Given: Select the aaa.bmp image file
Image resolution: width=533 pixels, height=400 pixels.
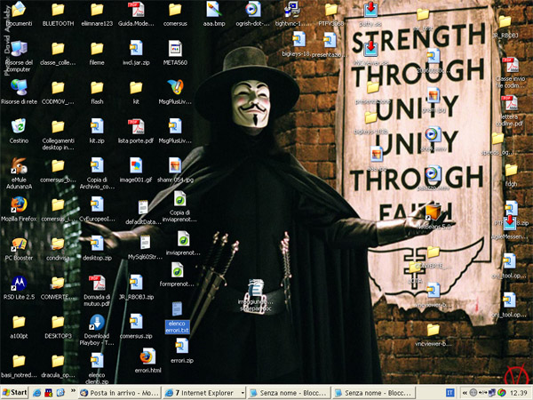Looking at the screenshot, I should (214, 10).
